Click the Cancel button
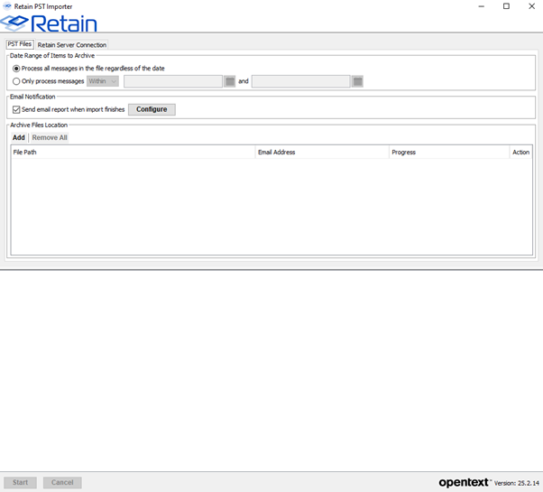Image resolution: width=543 pixels, height=492 pixels. point(62,482)
